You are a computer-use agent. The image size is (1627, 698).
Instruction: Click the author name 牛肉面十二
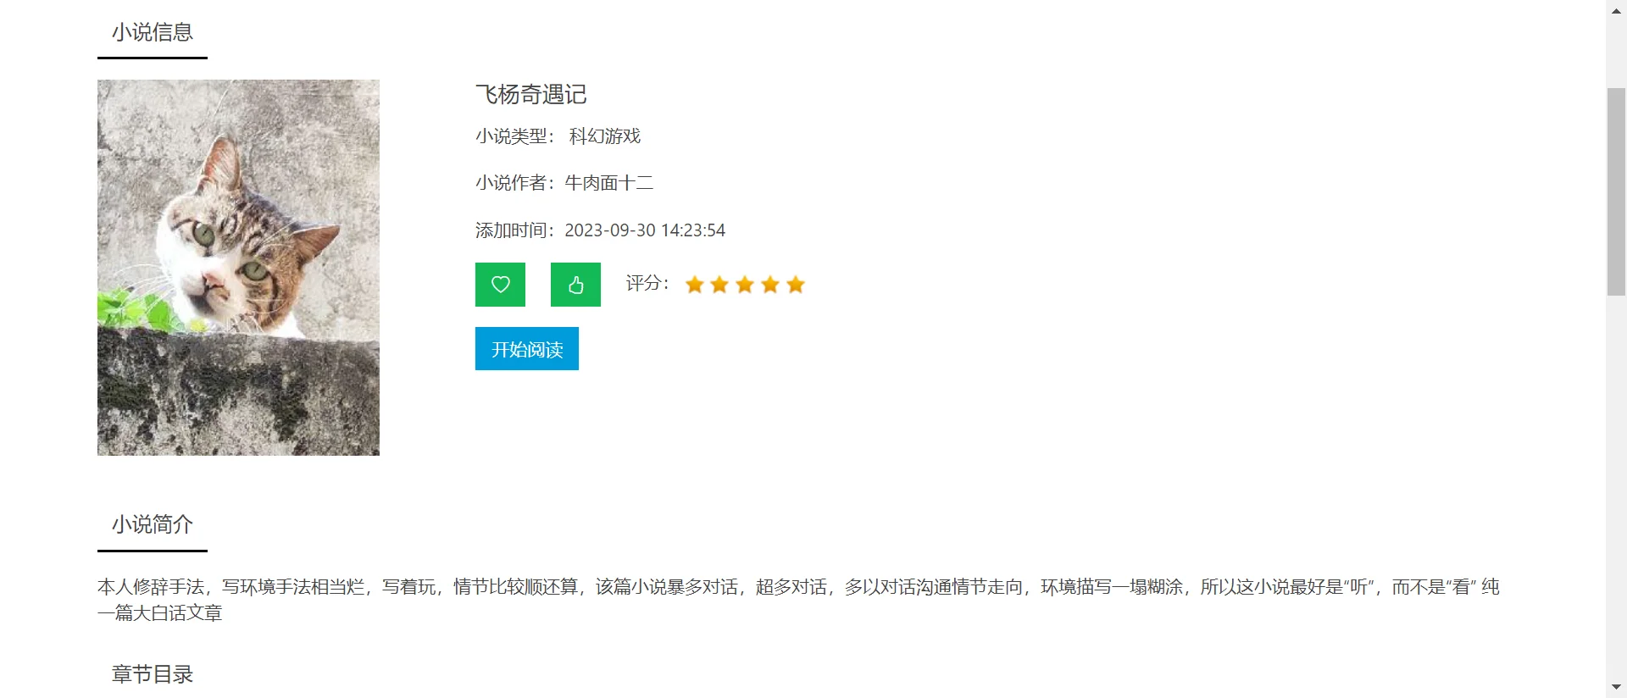point(609,183)
